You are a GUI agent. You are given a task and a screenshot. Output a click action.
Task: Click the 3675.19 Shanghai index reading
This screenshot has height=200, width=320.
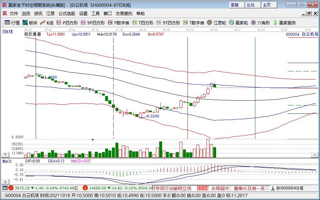22,188
